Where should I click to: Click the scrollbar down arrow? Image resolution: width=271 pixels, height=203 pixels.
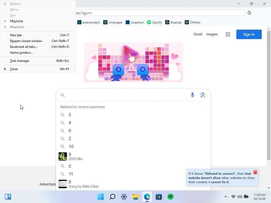[x=269, y=188]
